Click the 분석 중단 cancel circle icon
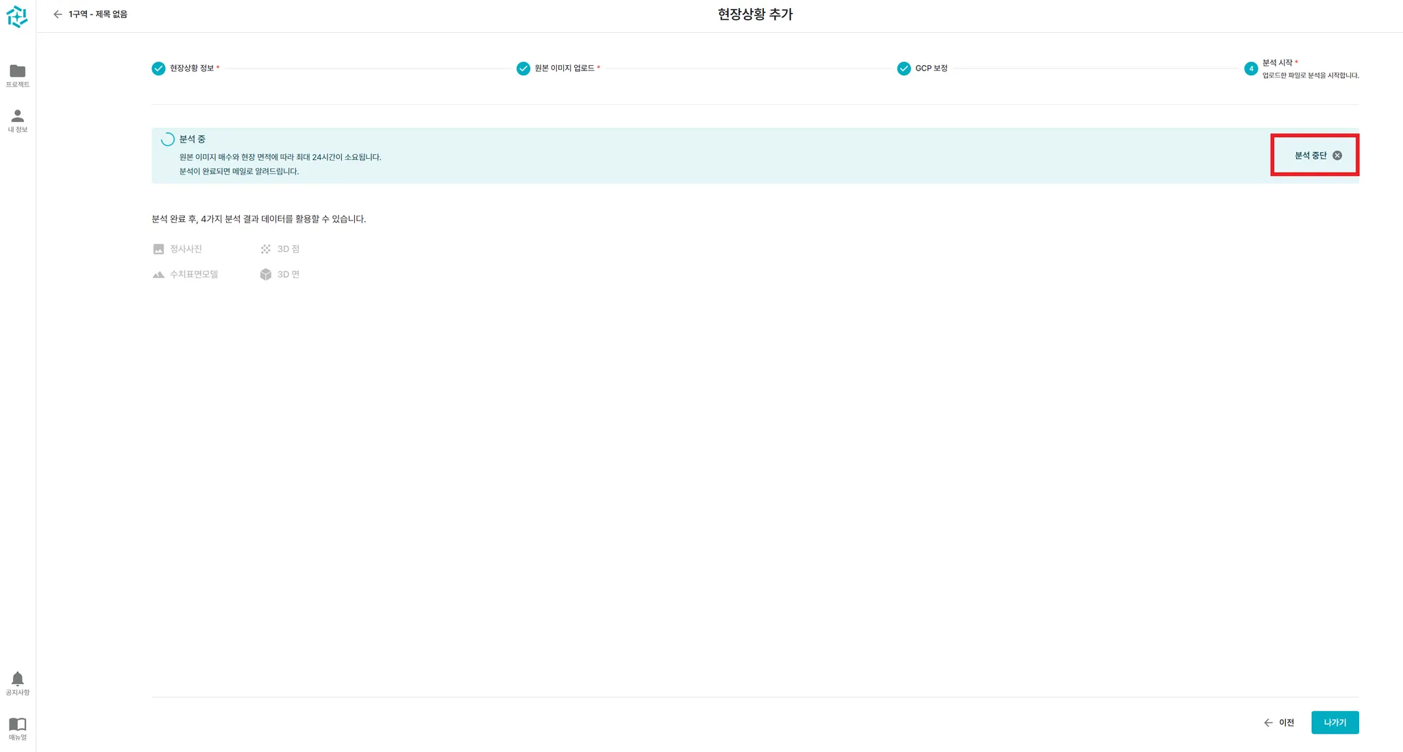Viewport: 1403px width, 752px height. [x=1337, y=155]
